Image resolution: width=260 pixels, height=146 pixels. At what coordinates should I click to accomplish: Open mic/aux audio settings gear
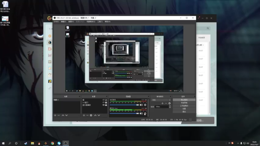pos(145,113)
